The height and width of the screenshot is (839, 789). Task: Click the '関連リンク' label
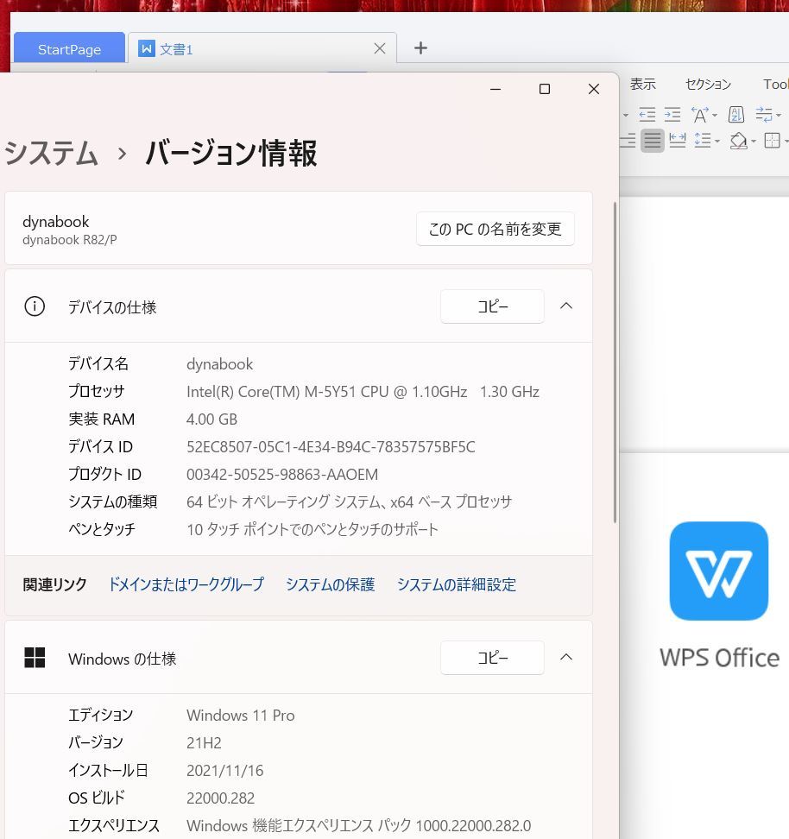point(54,584)
